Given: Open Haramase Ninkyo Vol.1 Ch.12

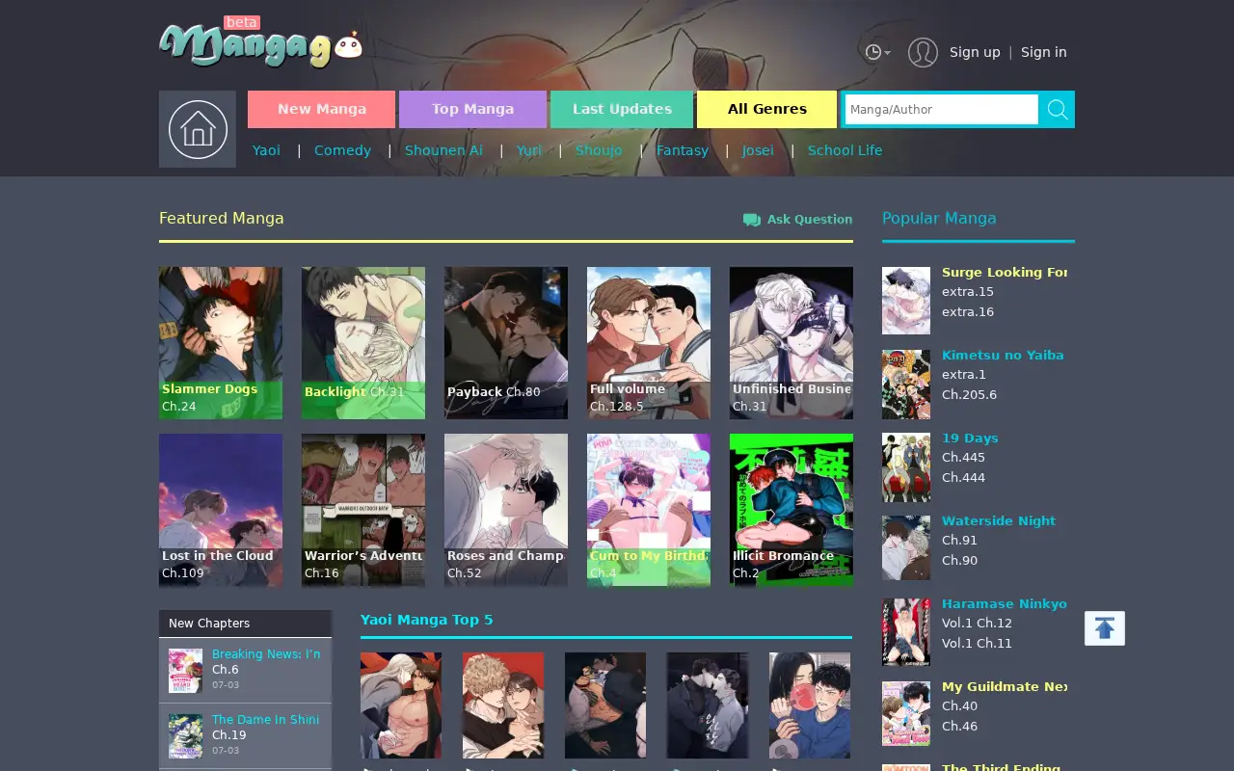Looking at the screenshot, I should tap(977, 624).
